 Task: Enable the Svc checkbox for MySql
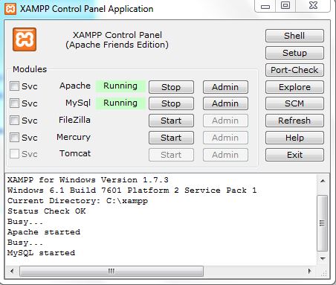coord(14,103)
